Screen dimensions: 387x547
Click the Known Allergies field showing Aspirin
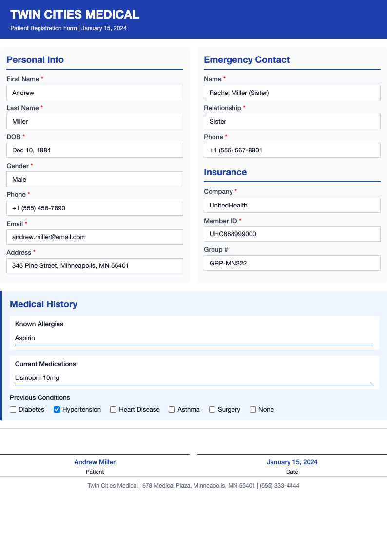pyautogui.click(x=193, y=338)
